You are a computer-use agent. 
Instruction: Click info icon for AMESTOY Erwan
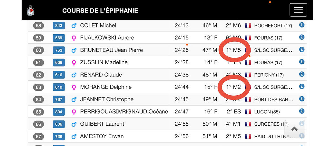pyautogui.click(x=302, y=136)
